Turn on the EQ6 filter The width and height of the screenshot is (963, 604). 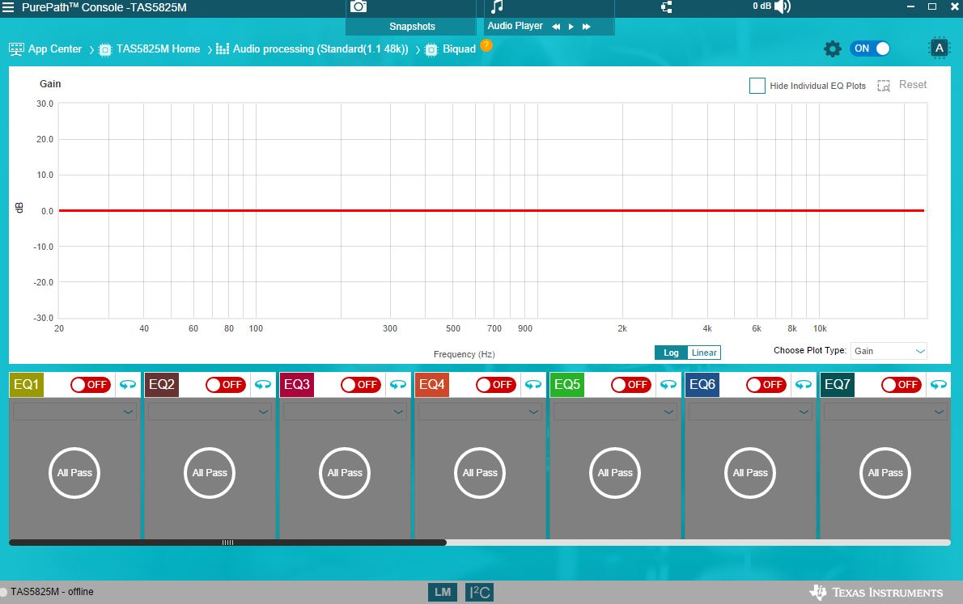(766, 385)
